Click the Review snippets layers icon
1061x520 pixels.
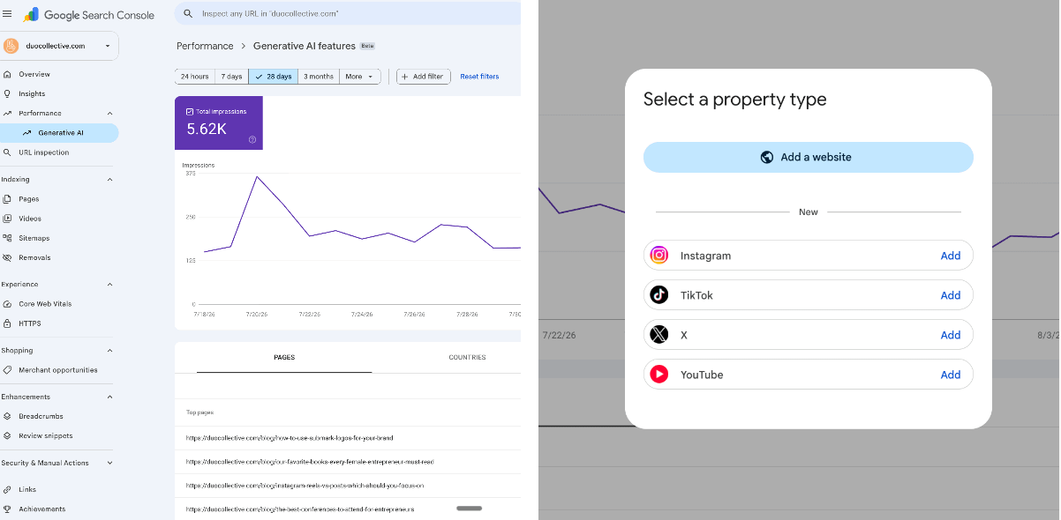pyautogui.click(x=7, y=435)
